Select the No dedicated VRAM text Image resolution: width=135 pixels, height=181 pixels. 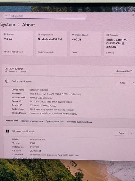click(x=50, y=39)
